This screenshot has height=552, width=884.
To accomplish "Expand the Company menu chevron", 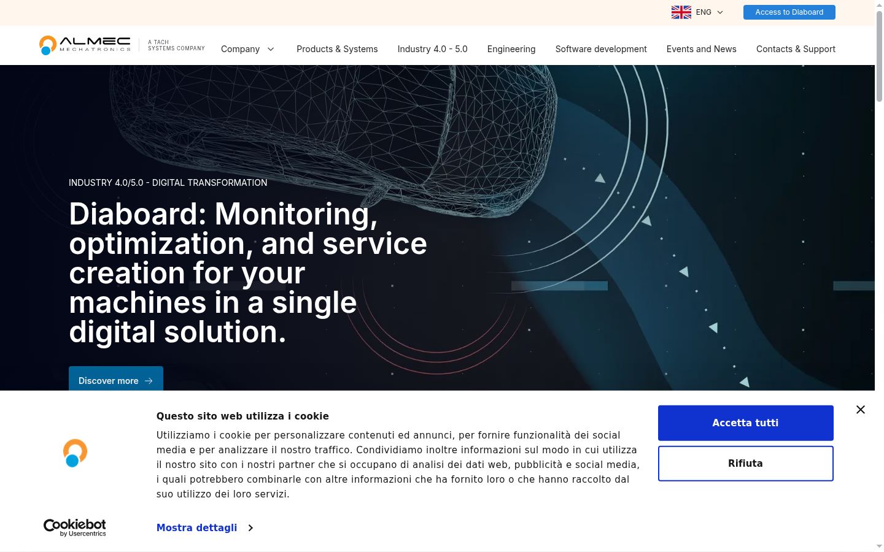I will click(271, 49).
